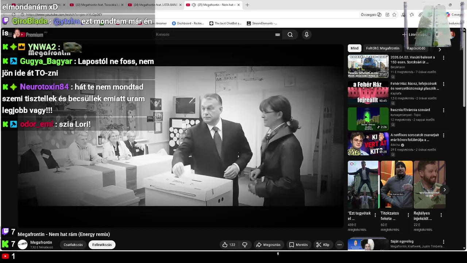Open options menu for netflixes sorozatok video
The height and width of the screenshot is (263, 467).
[444, 136]
